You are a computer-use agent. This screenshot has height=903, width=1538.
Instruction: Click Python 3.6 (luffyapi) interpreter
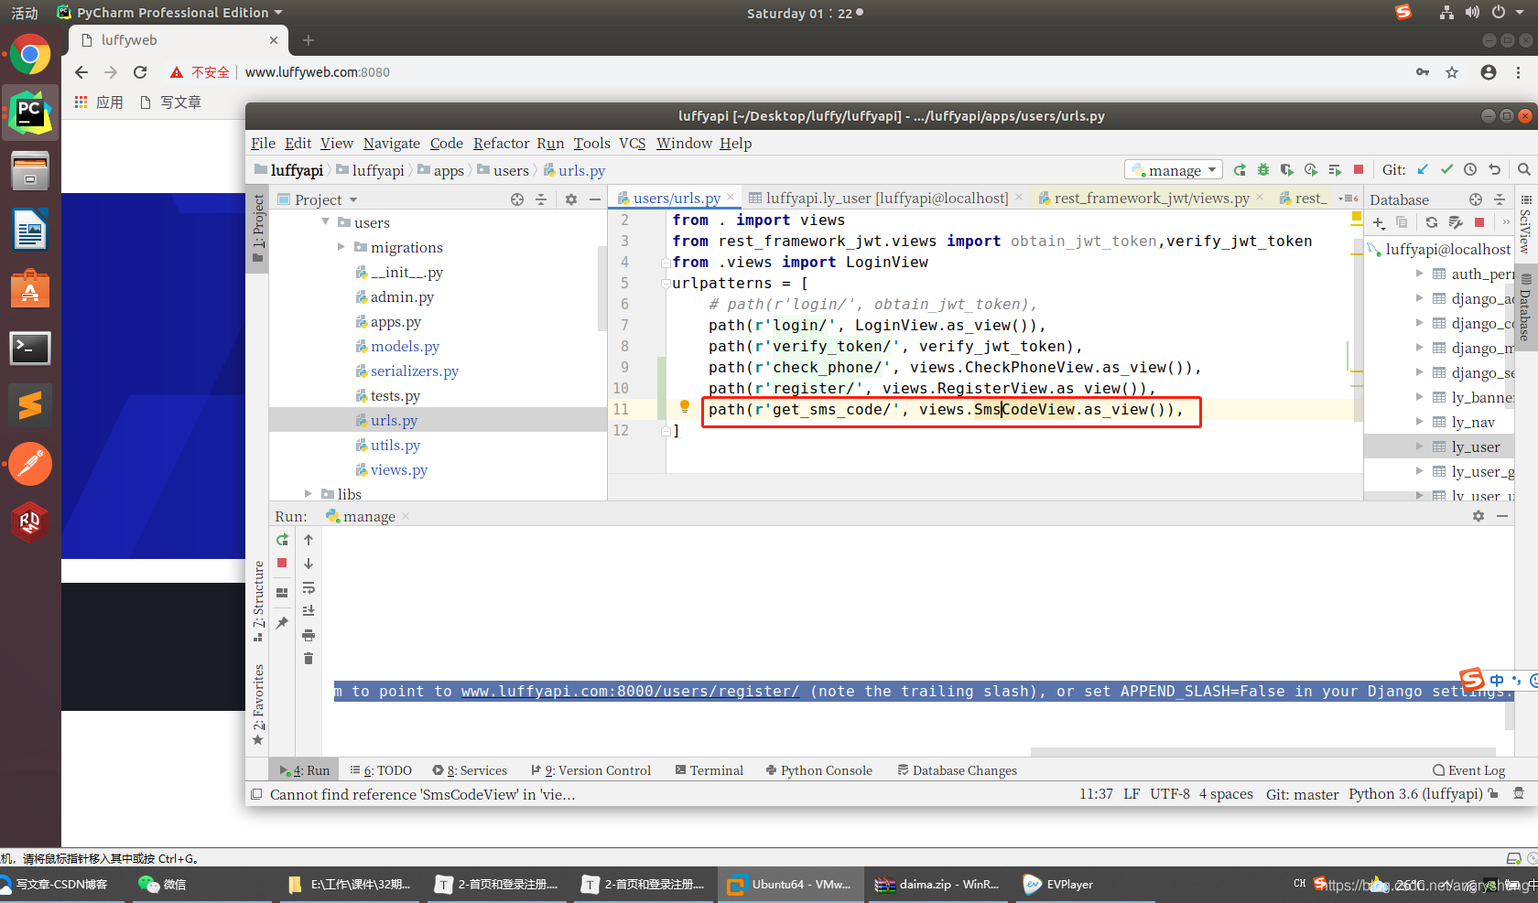[x=1415, y=794]
